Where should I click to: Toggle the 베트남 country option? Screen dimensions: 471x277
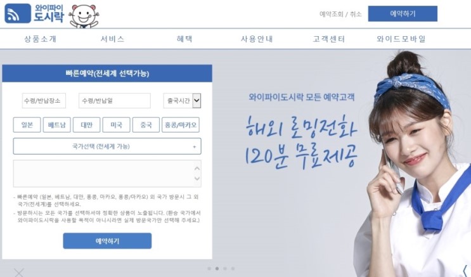point(57,125)
